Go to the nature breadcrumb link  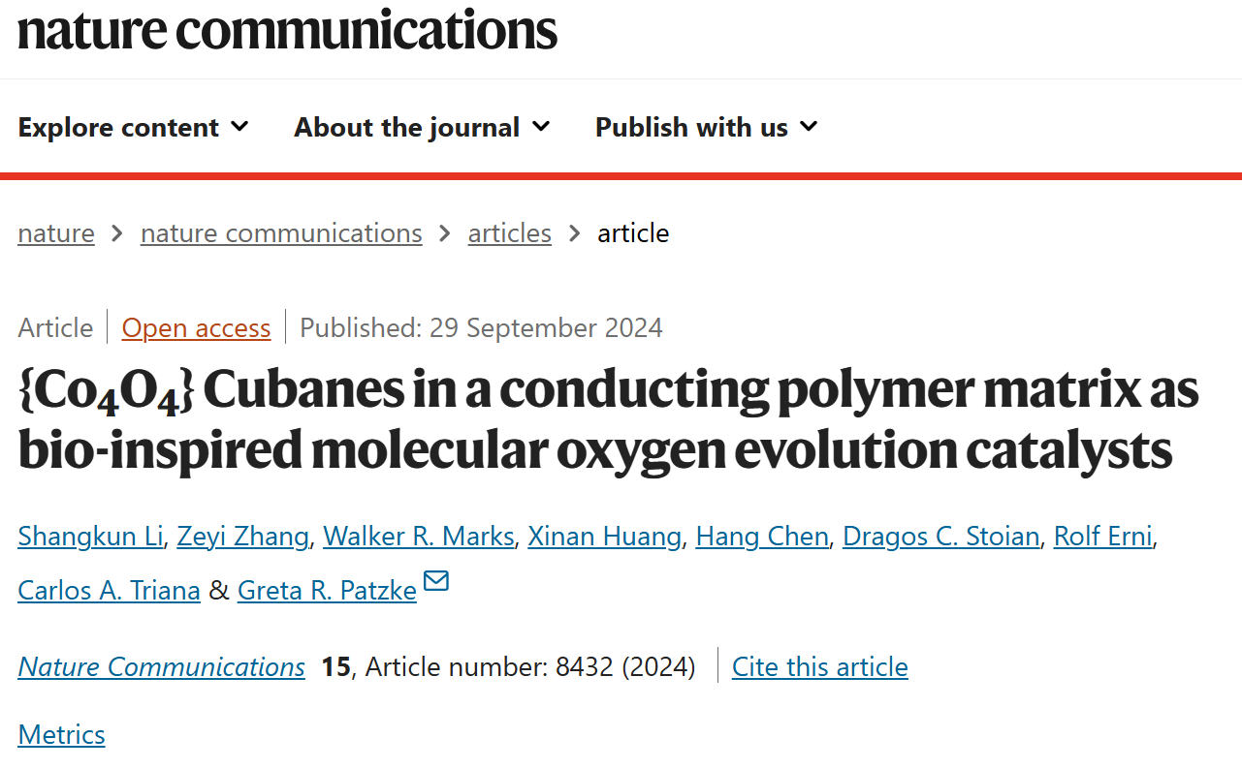(x=56, y=233)
